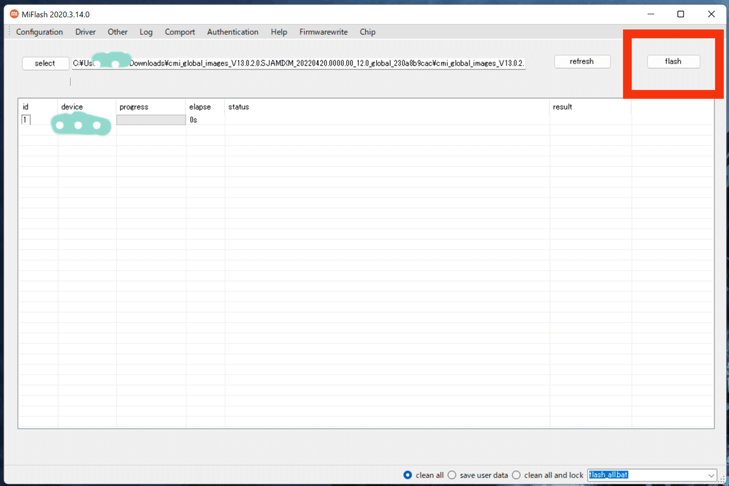Close the MiFlash window
The height and width of the screenshot is (486, 729).
pos(711,14)
